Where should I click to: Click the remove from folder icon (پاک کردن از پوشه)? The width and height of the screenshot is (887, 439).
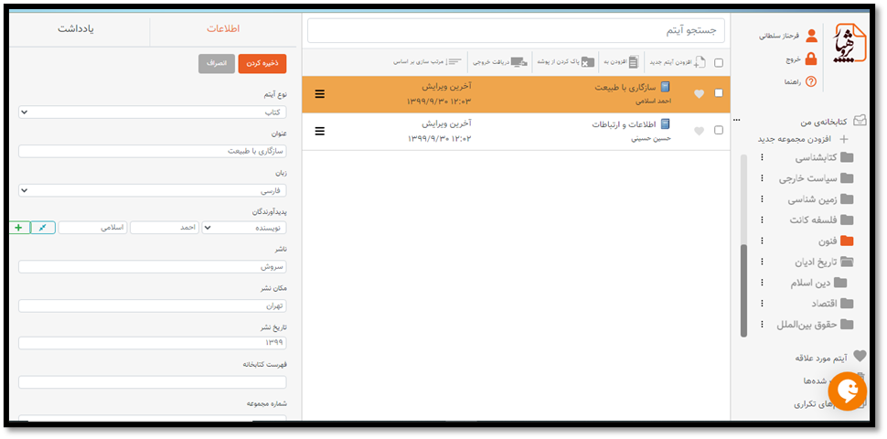(x=587, y=62)
